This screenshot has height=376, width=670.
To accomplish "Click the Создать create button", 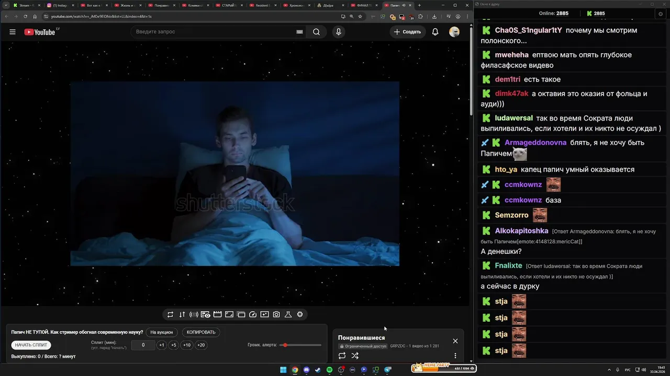I will click(407, 32).
